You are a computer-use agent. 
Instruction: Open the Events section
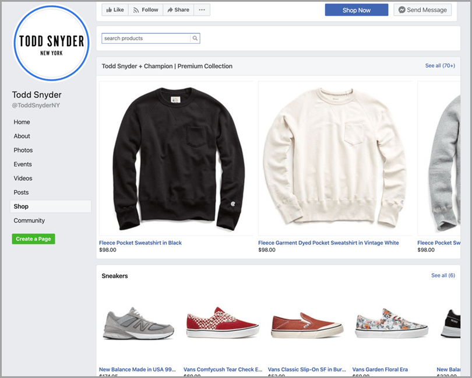tap(23, 164)
